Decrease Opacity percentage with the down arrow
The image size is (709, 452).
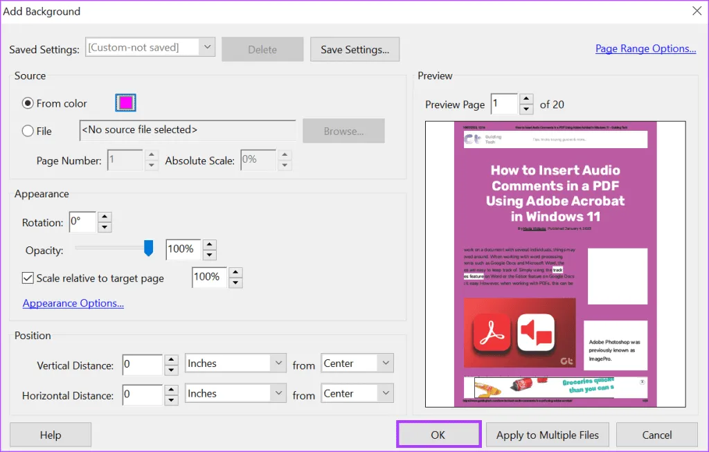click(x=210, y=255)
